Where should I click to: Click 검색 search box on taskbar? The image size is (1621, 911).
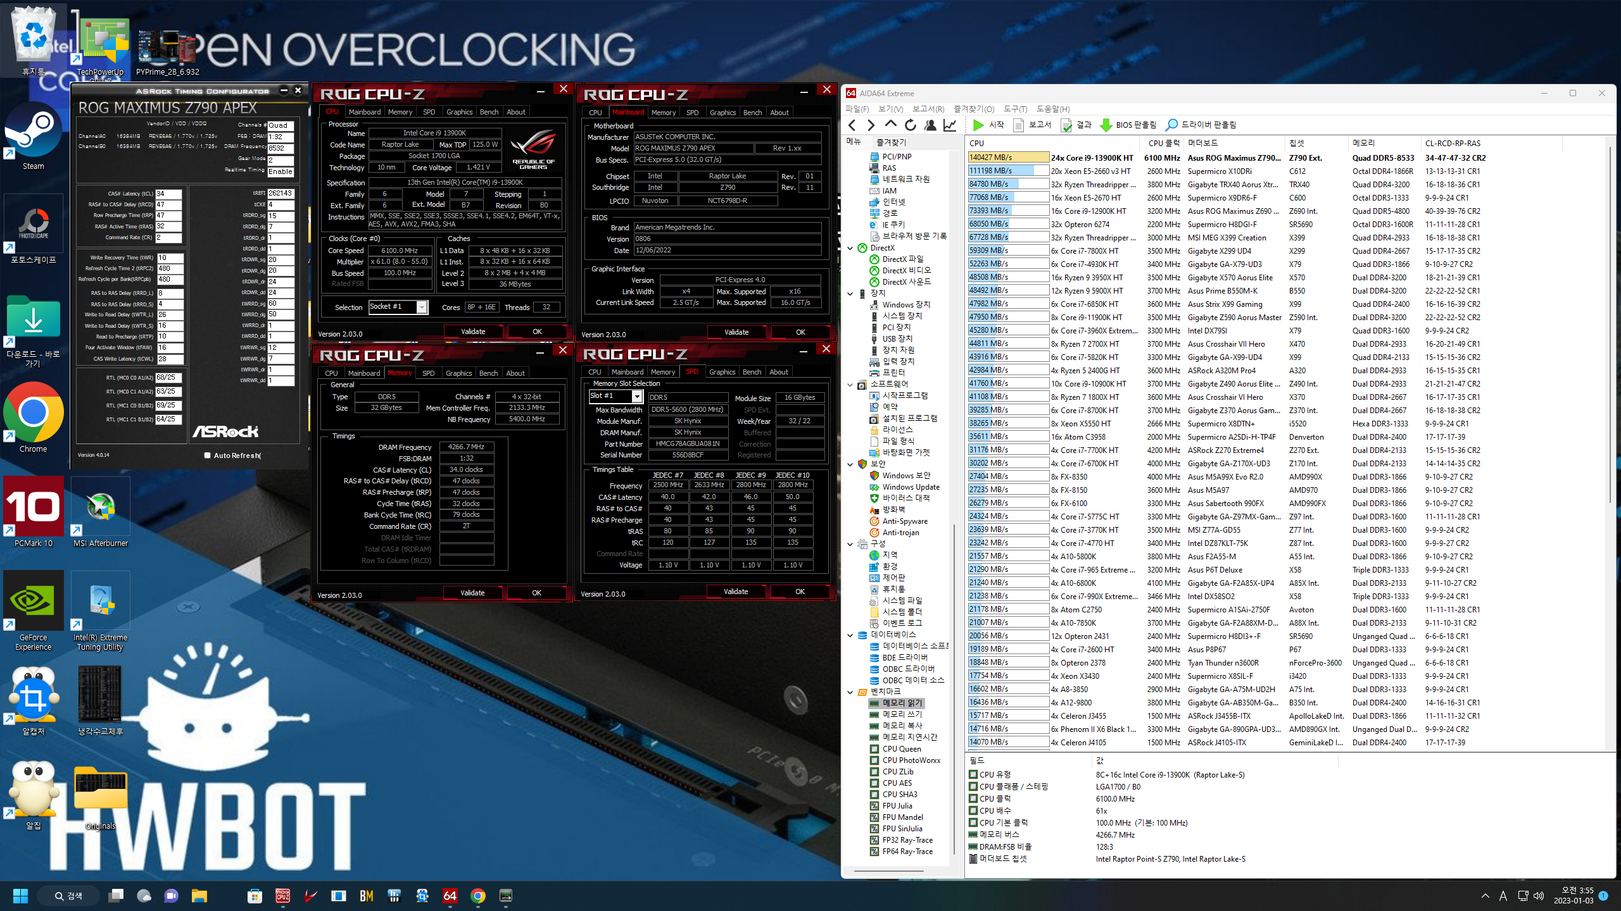click(x=68, y=896)
